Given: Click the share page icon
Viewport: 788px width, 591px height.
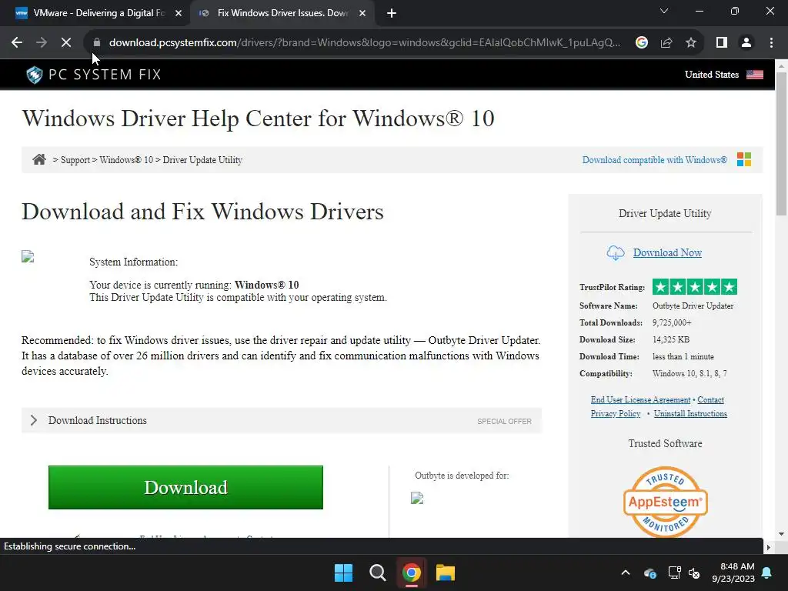Looking at the screenshot, I should click(666, 43).
